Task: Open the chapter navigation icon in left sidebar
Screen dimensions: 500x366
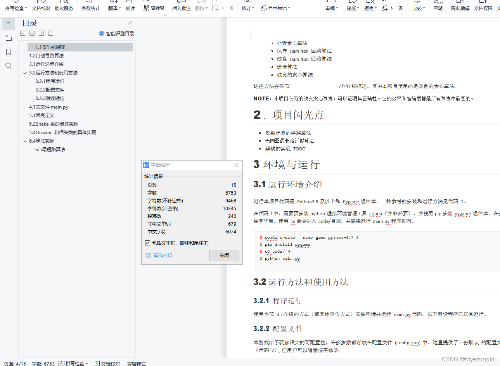Action: point(9,38)
